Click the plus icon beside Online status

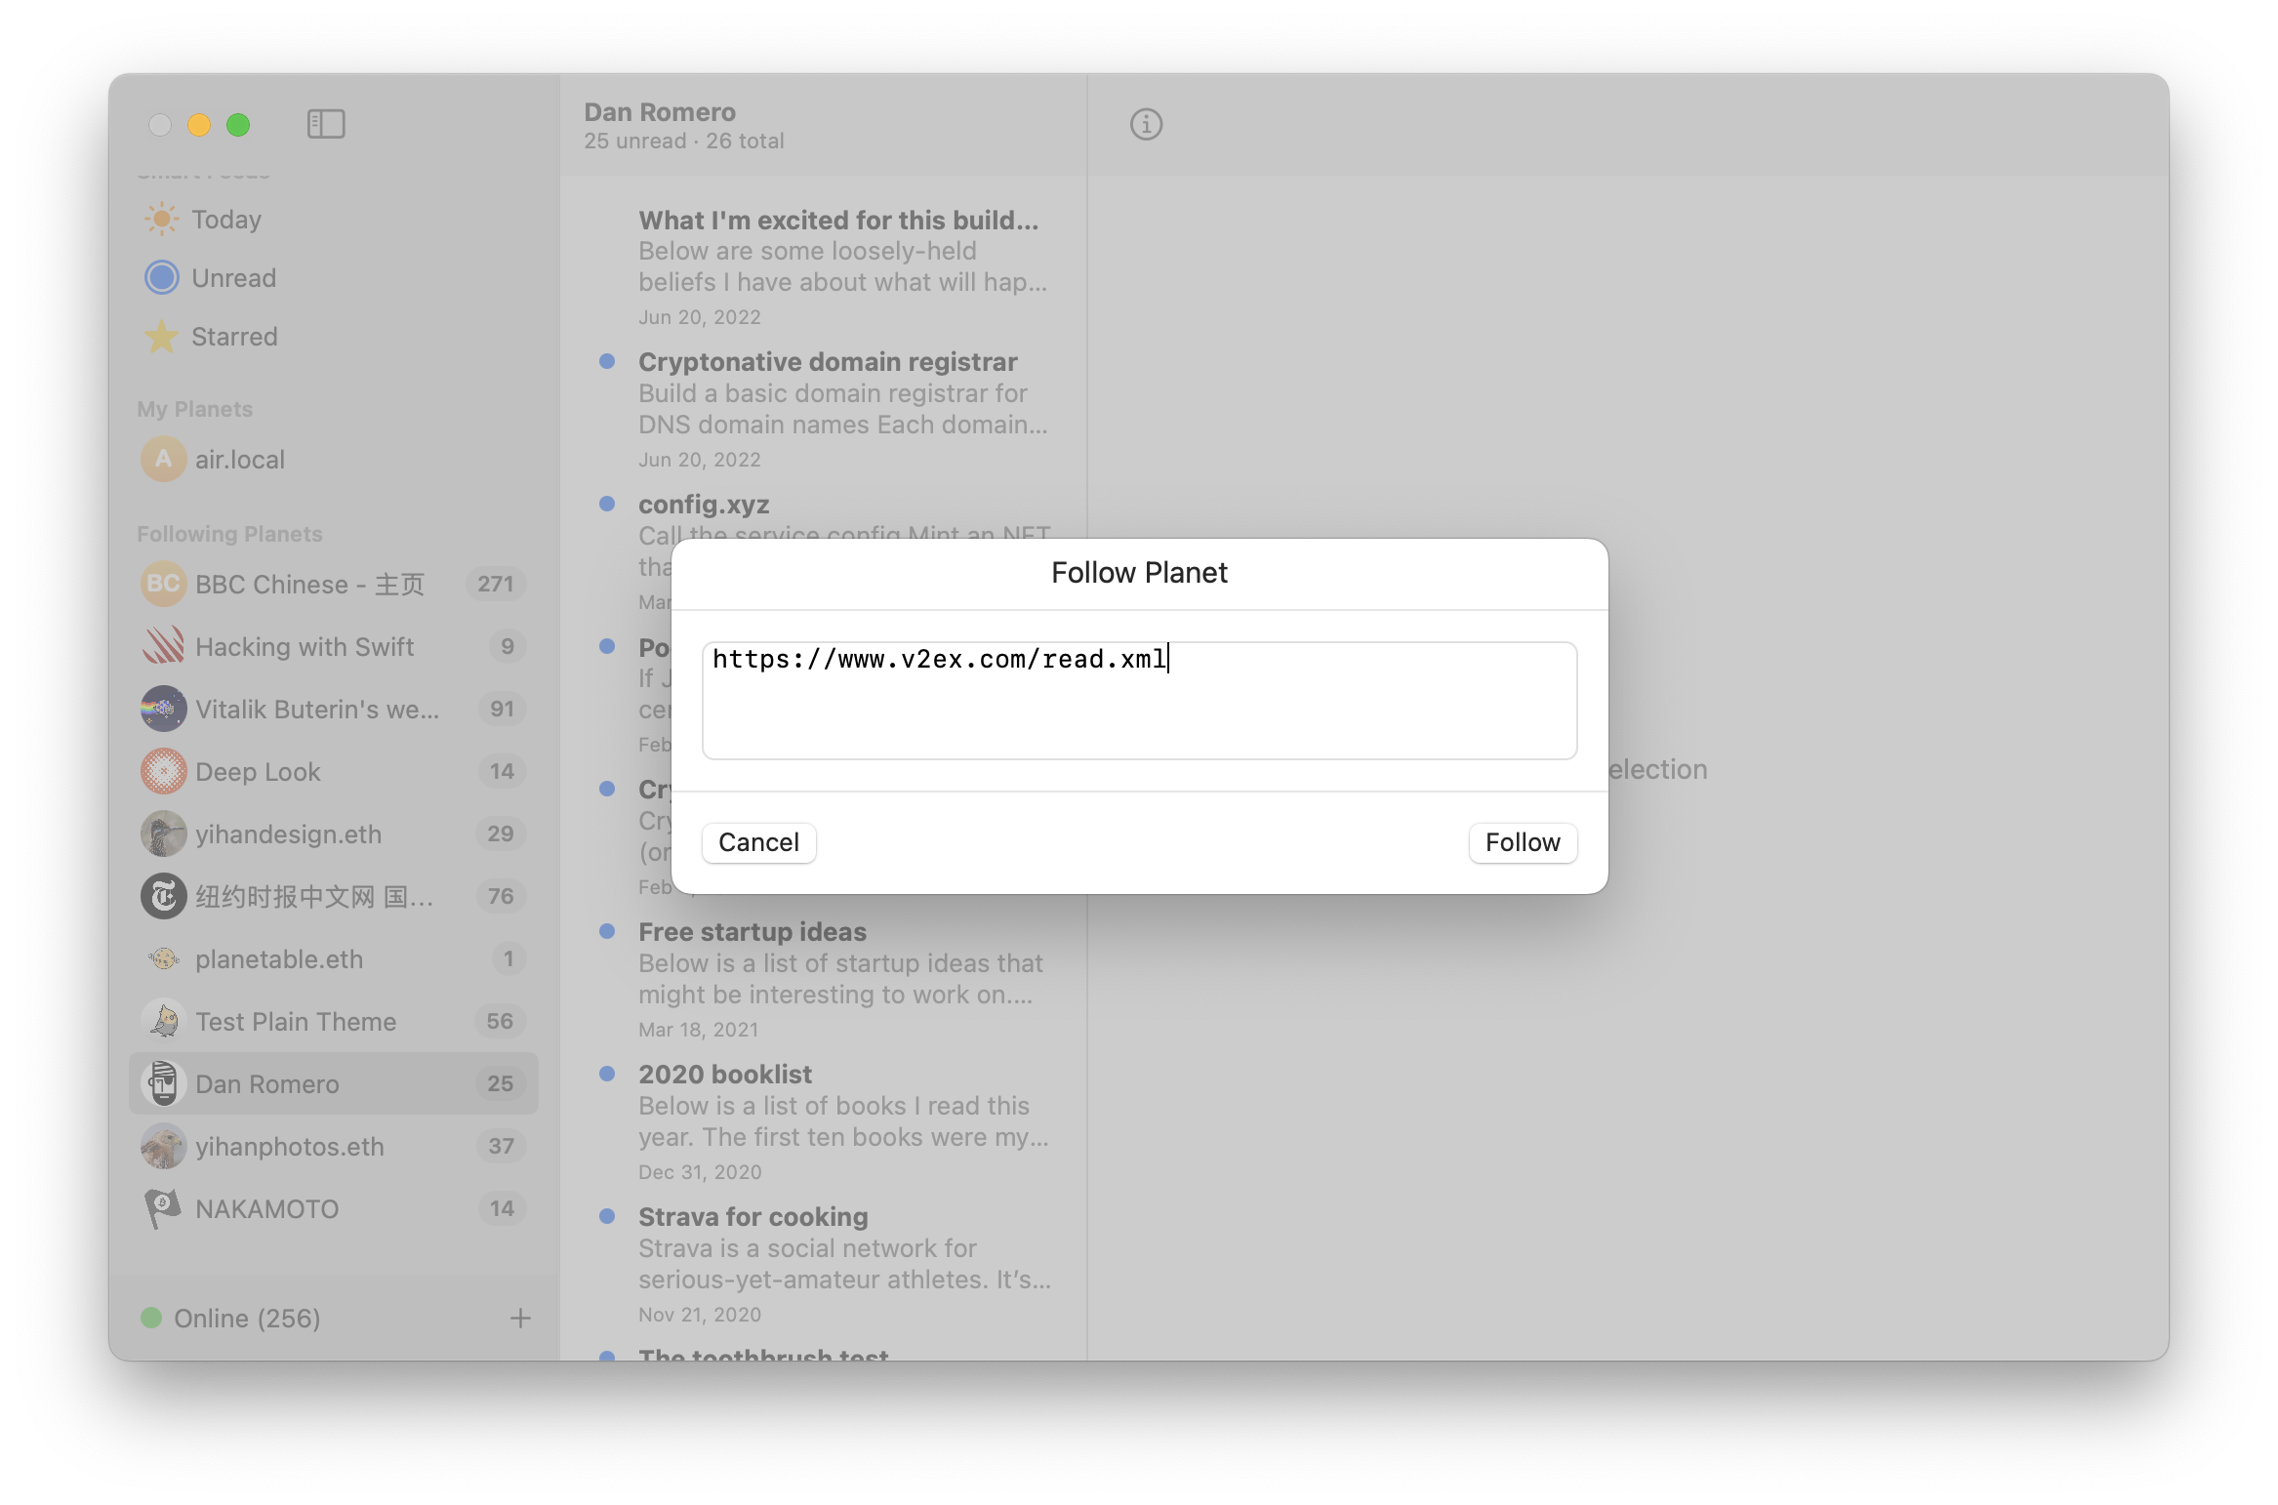520,1319
